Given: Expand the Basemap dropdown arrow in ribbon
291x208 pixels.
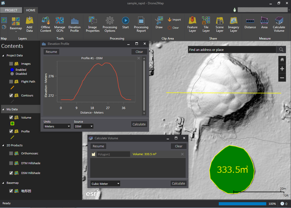Looking at the screenshot, I should (x=16, y=32).
